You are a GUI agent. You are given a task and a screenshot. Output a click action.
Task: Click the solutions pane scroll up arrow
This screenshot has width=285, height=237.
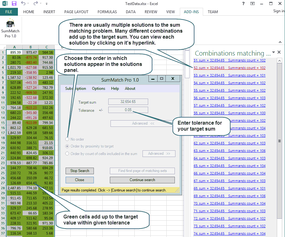280,61
